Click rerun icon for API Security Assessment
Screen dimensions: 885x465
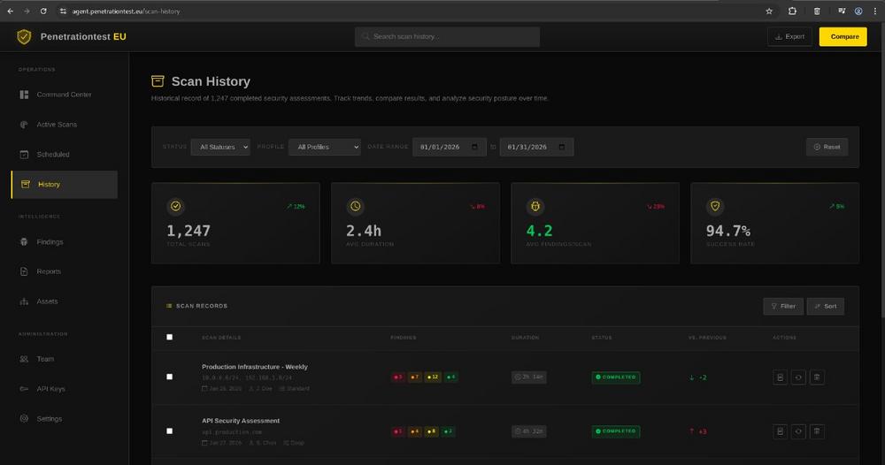[x=798, y=431]
